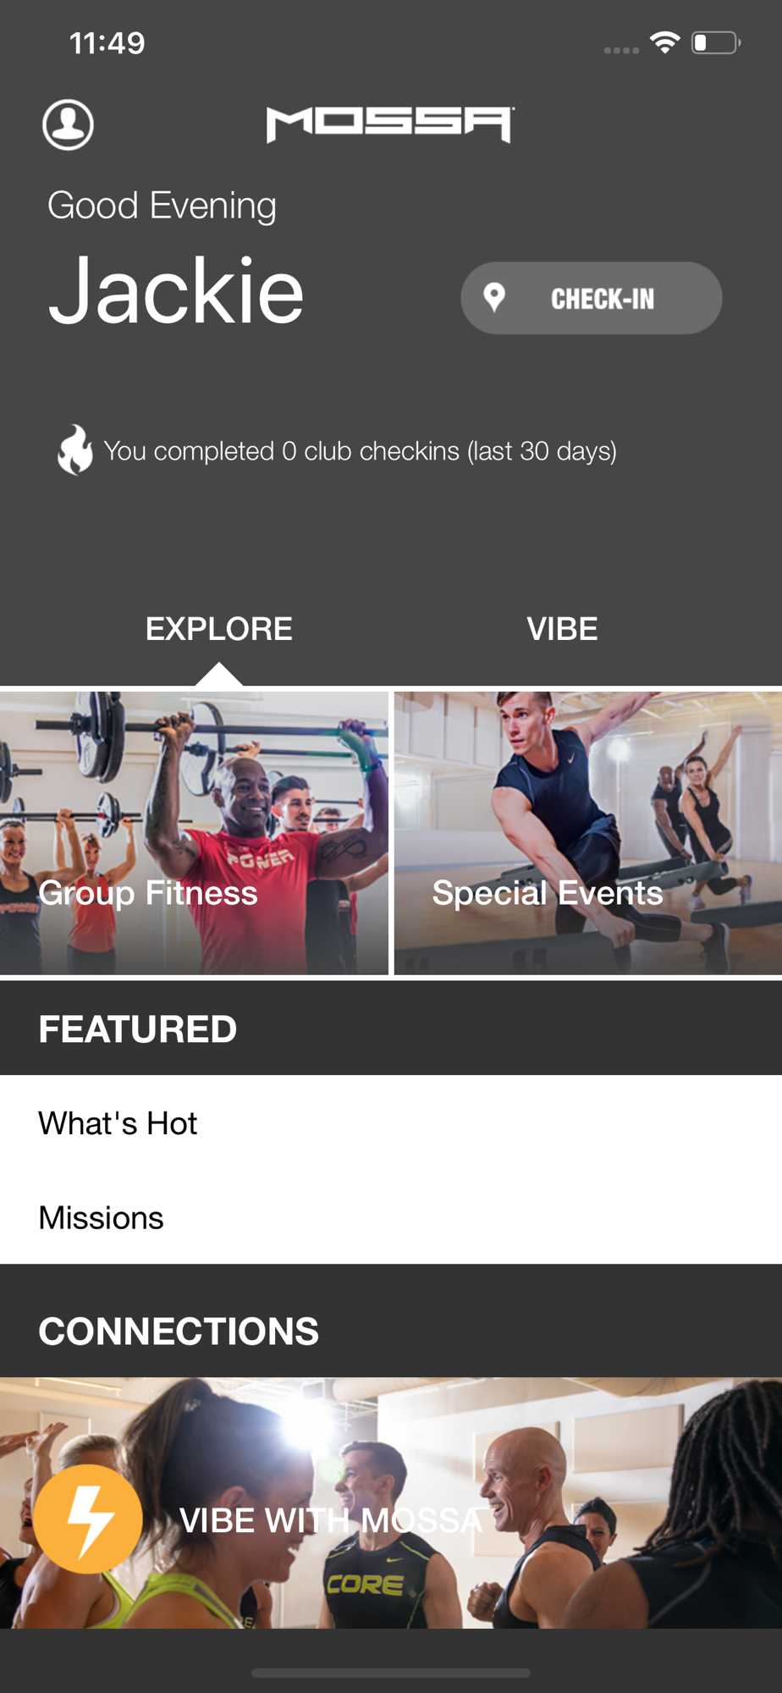Open the Special Events tile
This screenshot has width=782, height=1693.
coord(588,833)
